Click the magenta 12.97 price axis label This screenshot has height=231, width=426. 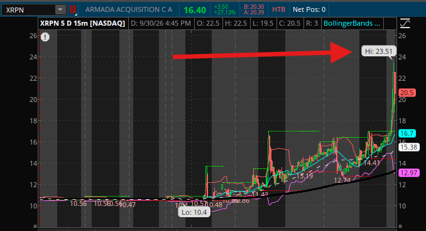pos(408,173)
